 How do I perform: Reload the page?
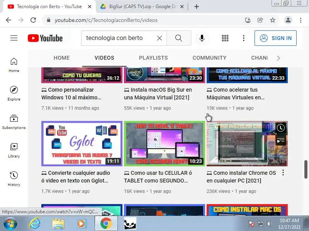click(33, 20)
